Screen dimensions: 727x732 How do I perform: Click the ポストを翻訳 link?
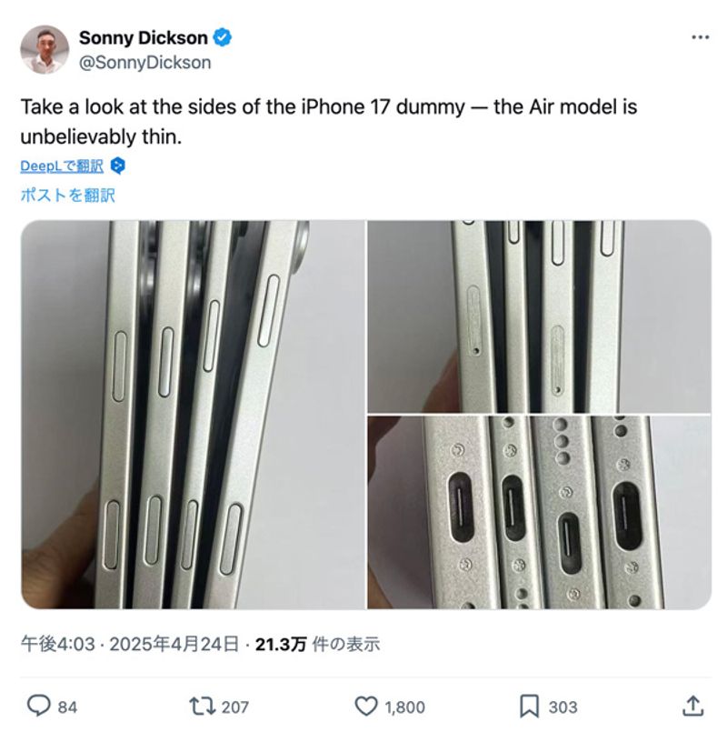(x=67, y=196)
